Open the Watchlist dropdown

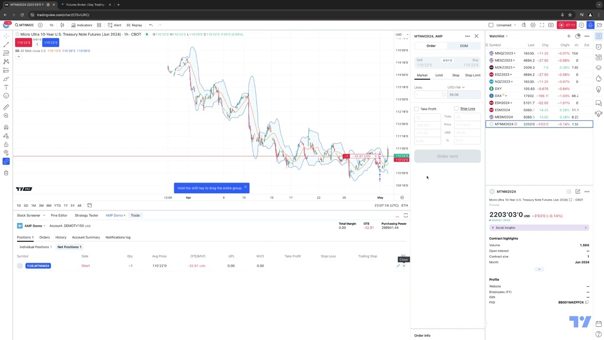tap(498, 36)
